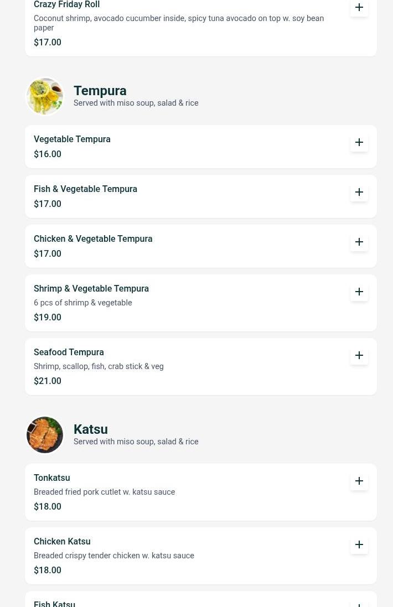Tap plus icon for Fish & Vegetable Tempura
The height and width of the screenshot is (607, 393).
359,193
